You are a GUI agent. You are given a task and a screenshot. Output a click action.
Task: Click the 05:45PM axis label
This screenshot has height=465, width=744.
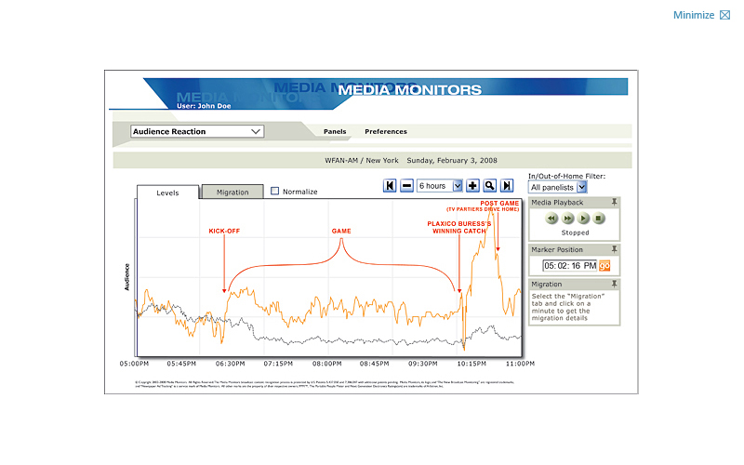[x=181, y=364]
